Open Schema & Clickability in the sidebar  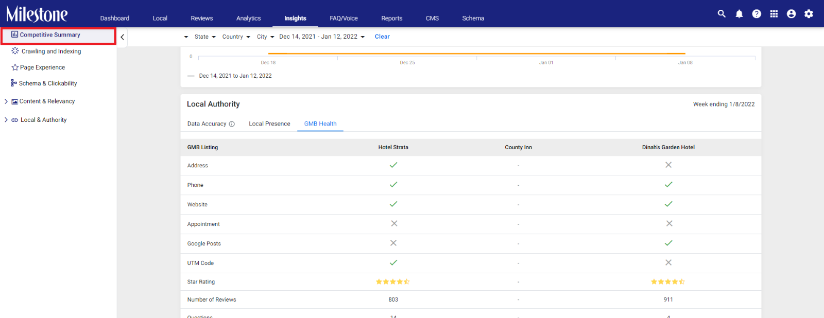point(48,83)
